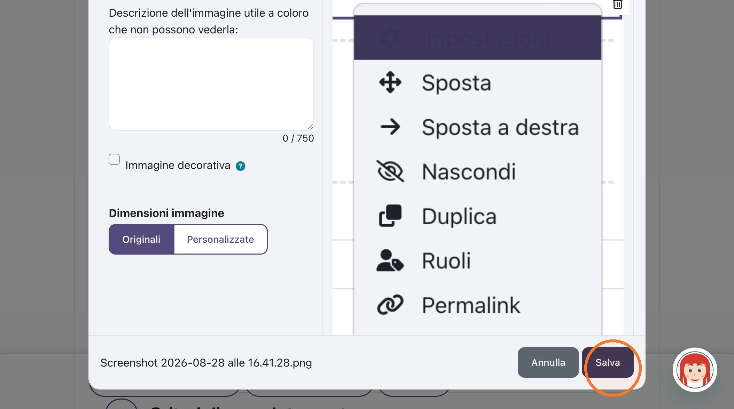Click the Nascondi label in preview

click(x=469, y=171)
